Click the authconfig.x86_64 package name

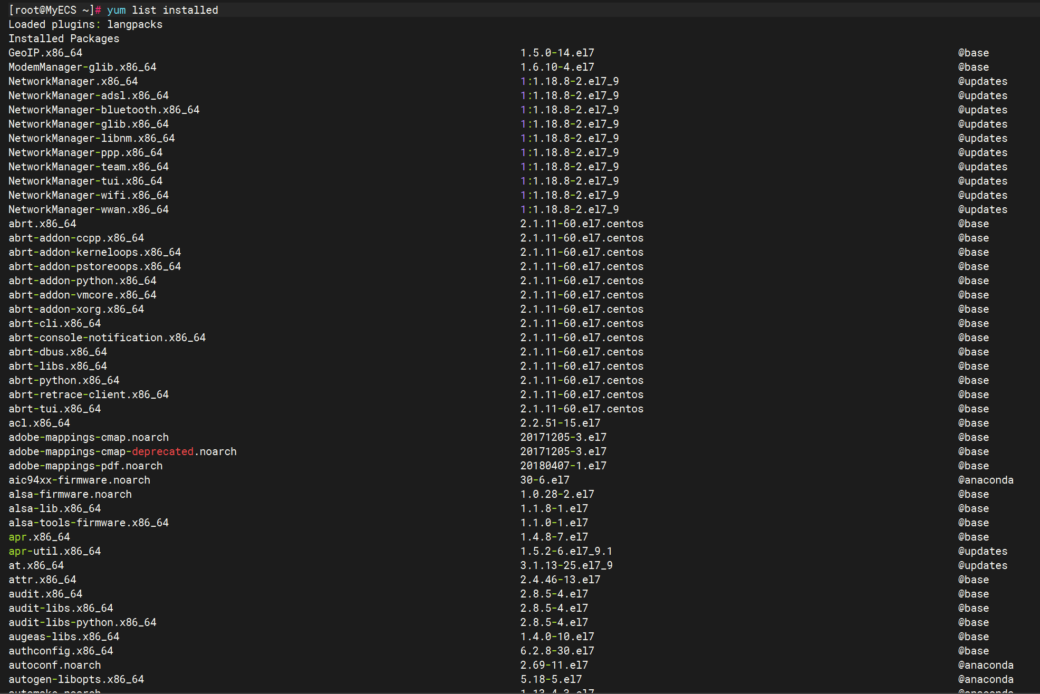(x=61, y=651)
